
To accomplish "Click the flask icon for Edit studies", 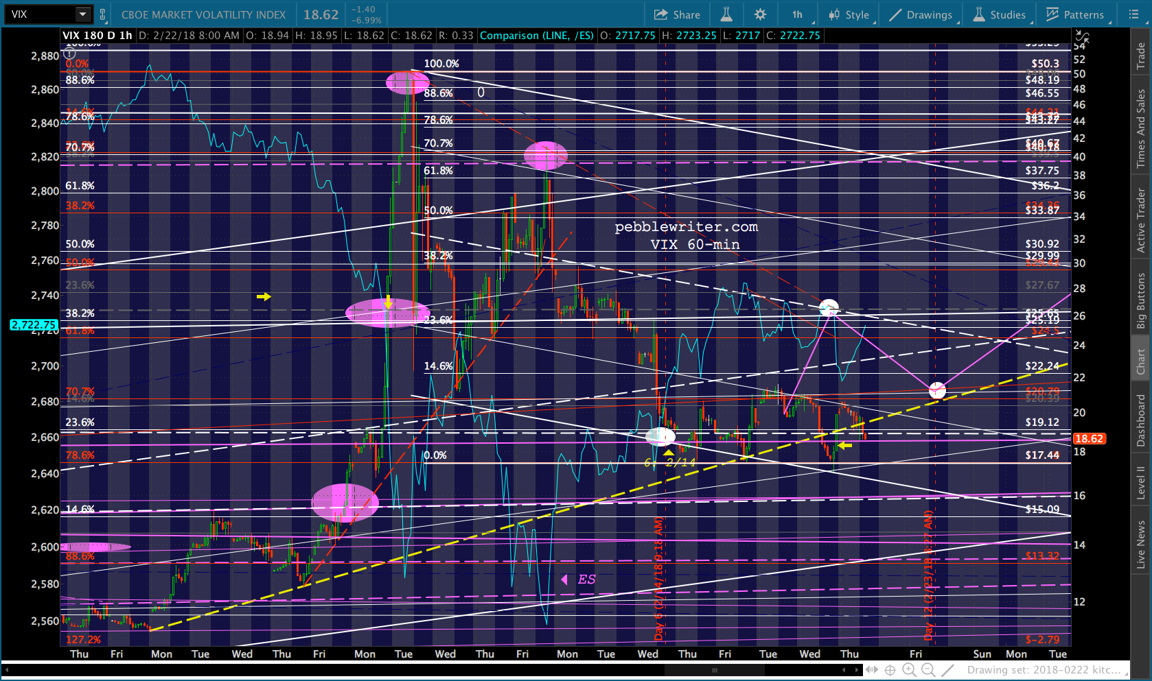I will coord(726,14).
